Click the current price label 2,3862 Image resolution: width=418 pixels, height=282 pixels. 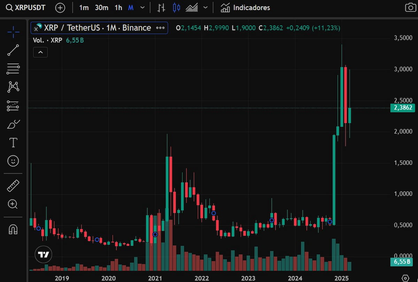click(x=403, y=108)
